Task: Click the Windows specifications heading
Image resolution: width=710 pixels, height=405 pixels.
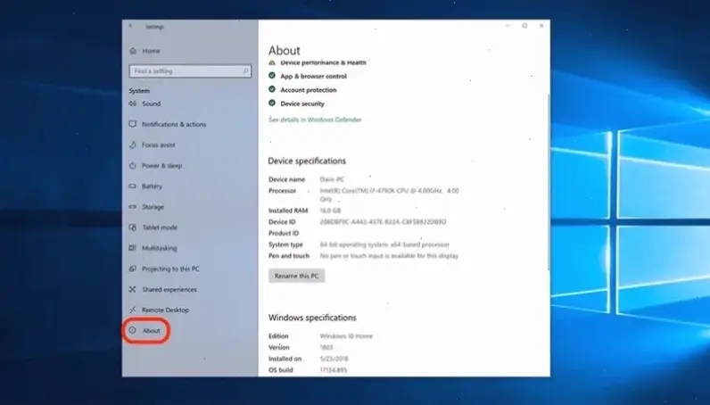Action: pyautogui.click(x=312, y=318)
